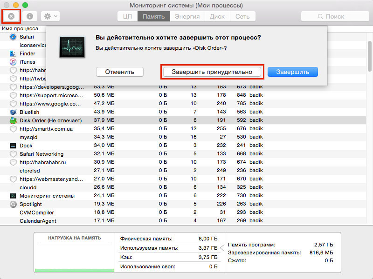Select the Finder process icon
This screenshot has width=373, height=279.
pyautogui.click(x=13, y=53)
